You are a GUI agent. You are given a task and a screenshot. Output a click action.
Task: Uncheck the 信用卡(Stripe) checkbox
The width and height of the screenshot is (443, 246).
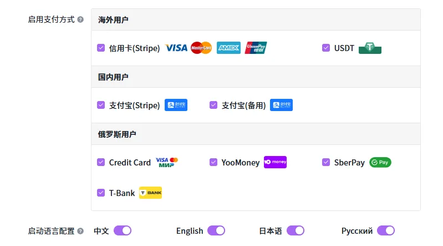click(x=101, y=48)
